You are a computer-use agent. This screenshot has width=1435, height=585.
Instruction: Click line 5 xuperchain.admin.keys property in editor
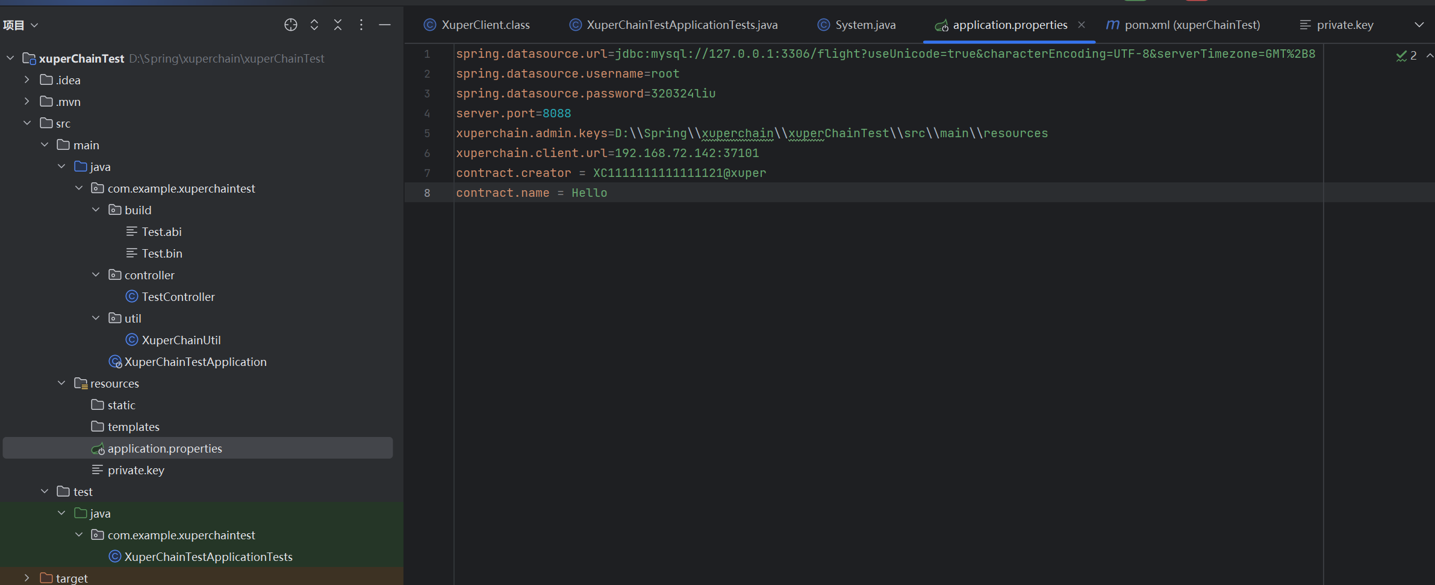[531, 133]
